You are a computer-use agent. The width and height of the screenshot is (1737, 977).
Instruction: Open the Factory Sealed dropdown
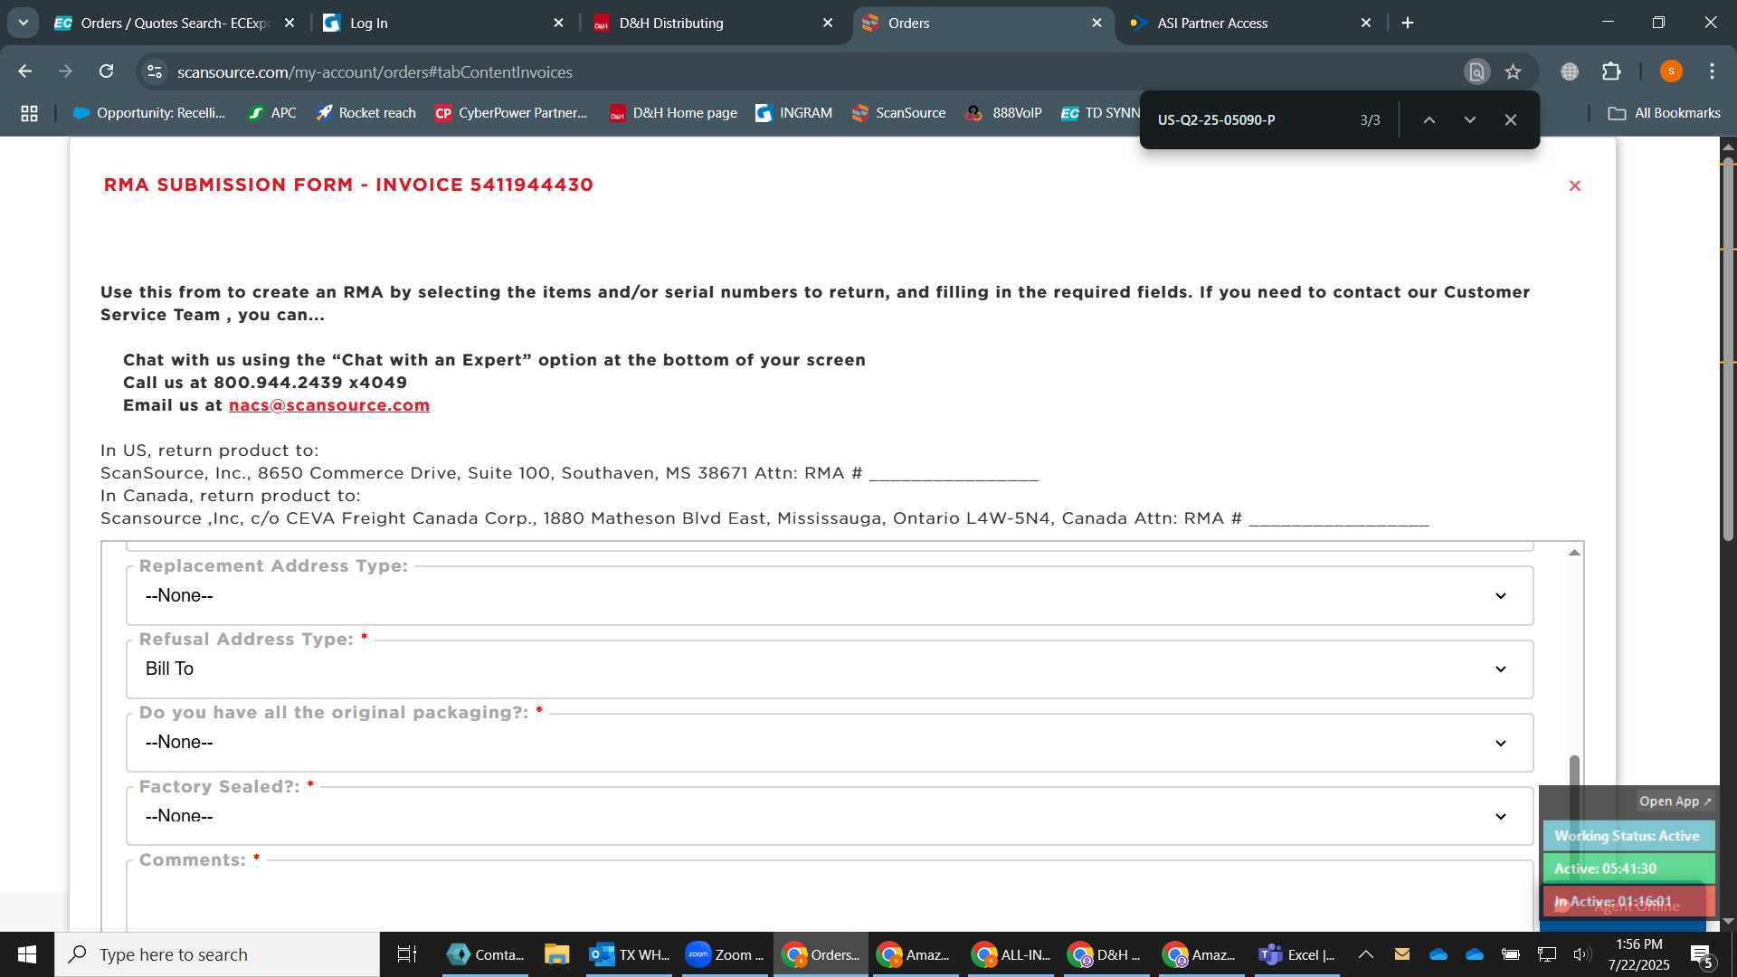tap(830, 815)
